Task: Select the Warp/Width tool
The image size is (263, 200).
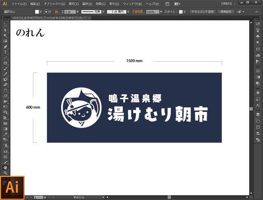Action: [5, 101]
